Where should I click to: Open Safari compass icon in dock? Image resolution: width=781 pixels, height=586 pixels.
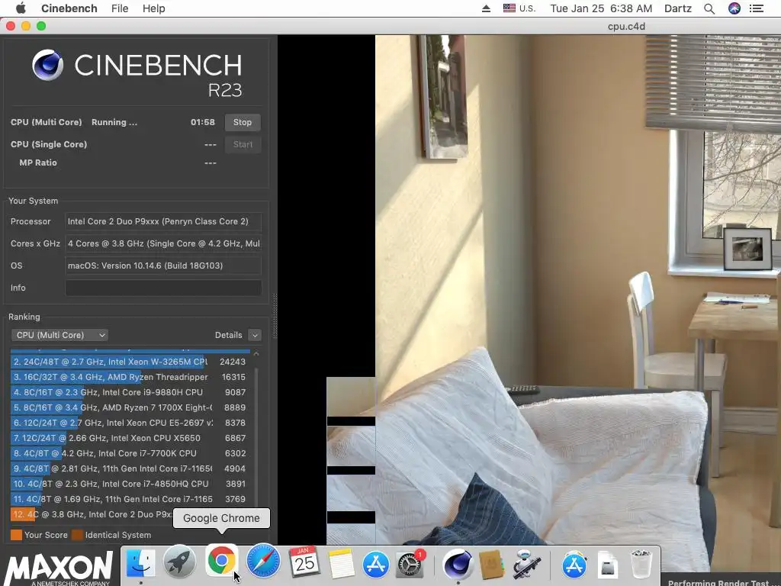tap(263, 562)
